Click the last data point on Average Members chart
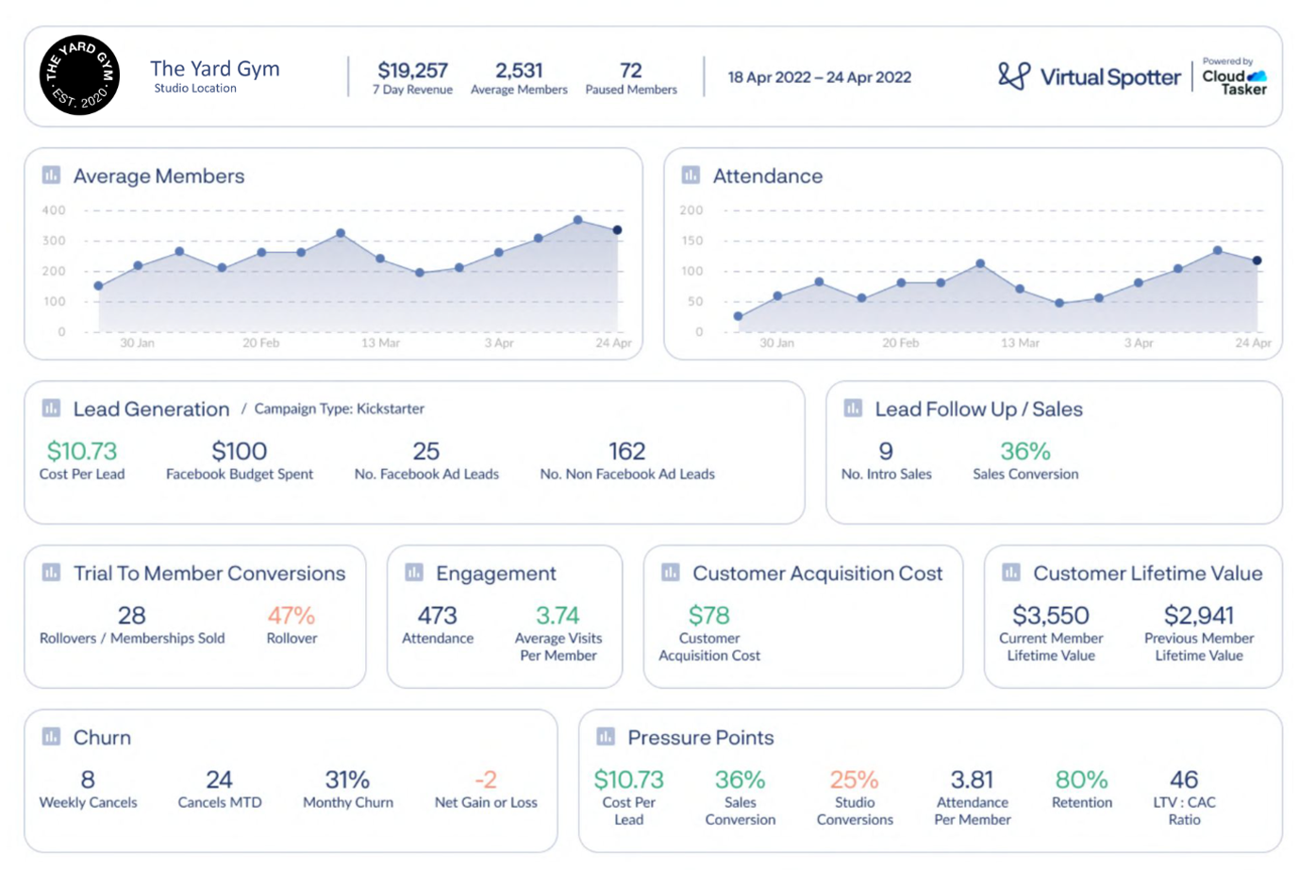 click(x=617, y=230)
